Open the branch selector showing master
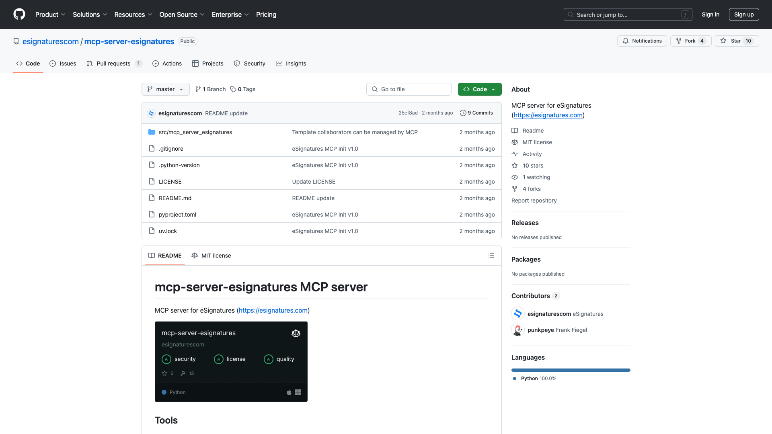 165,89
